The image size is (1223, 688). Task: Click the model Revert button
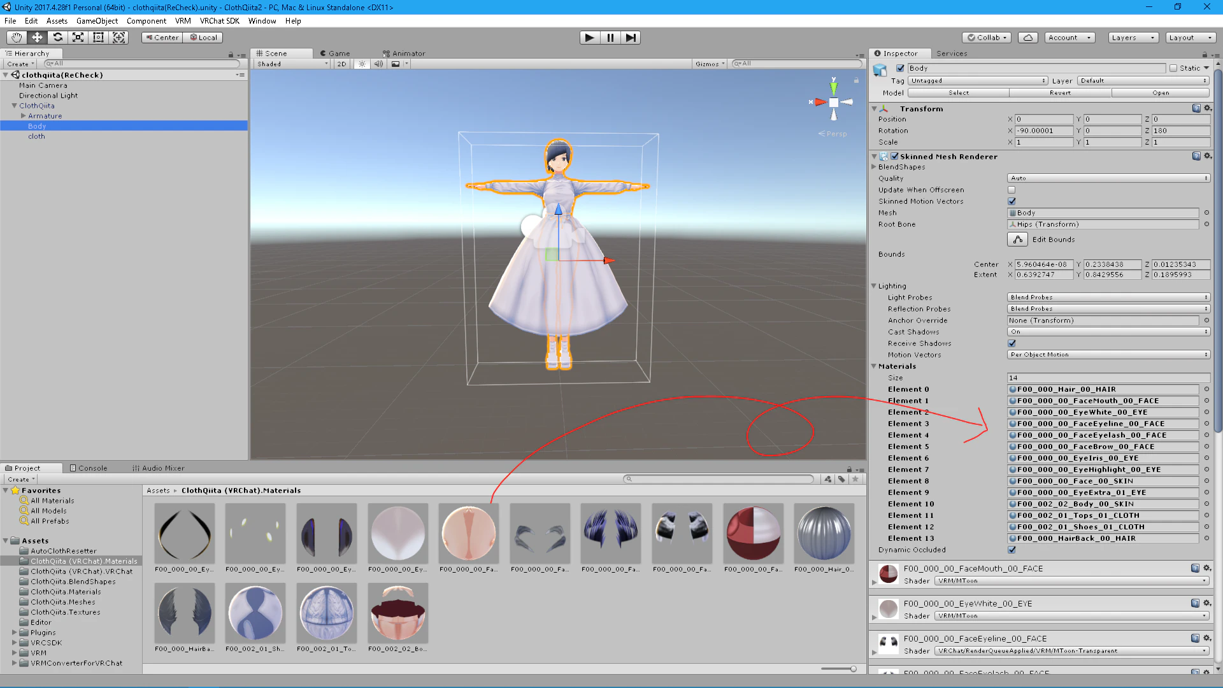point(1060,93)
